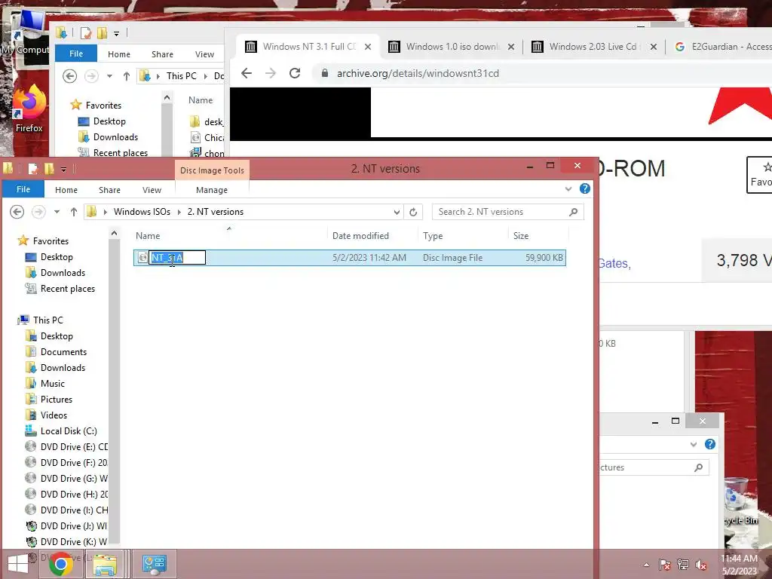772x579 pixels.
Task: Open Chrome from the taskbar
Action: pos(61,564)
